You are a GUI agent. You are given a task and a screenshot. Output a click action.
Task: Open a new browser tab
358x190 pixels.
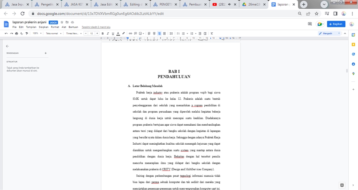(x=304, y=4)
